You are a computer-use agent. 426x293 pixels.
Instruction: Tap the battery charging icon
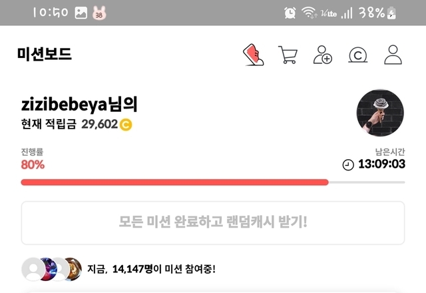tap(391, 13)
